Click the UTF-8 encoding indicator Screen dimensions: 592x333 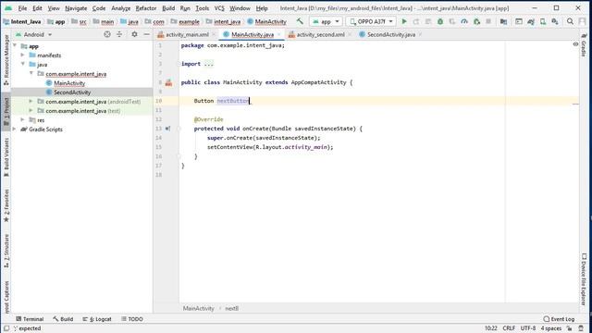(528, 328)
